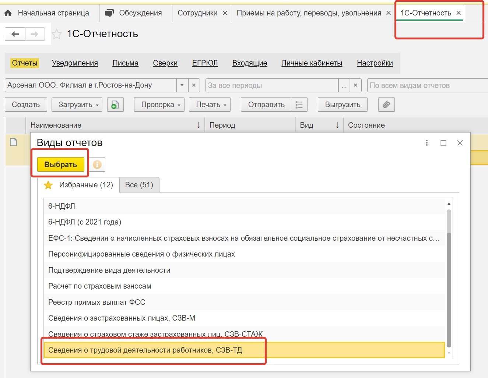Close the Приемы на работу tab

[389, 13]
